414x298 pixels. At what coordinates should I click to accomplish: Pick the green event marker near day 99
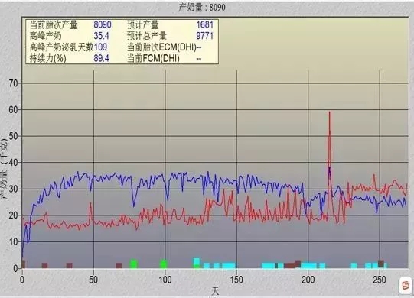164,264
